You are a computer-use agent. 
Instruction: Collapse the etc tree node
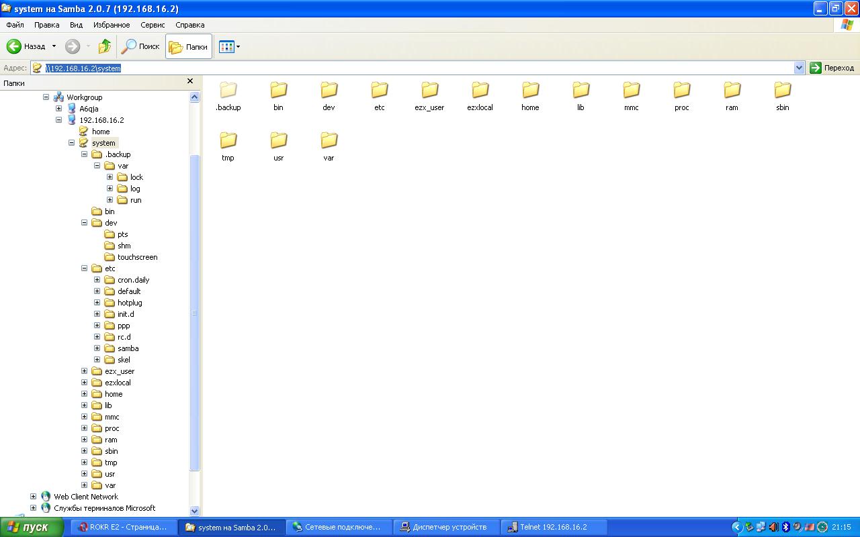point(84,268)
